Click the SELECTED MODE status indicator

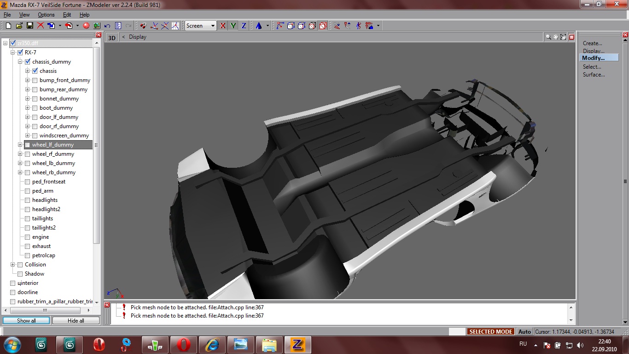(x=491, y=331)
